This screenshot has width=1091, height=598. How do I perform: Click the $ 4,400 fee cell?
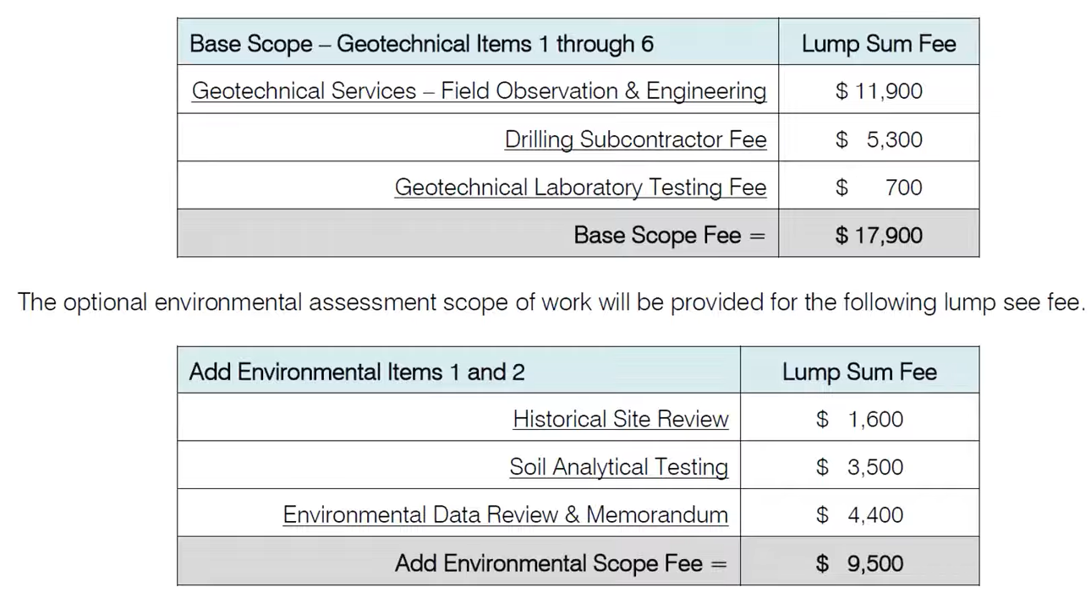(x=860, y=514)
